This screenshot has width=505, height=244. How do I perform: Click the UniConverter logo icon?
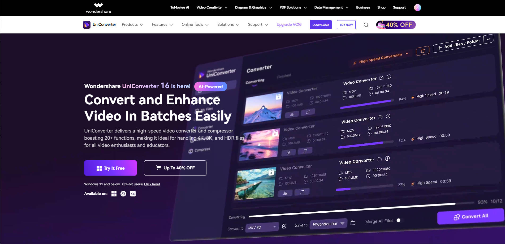point(87,25)
